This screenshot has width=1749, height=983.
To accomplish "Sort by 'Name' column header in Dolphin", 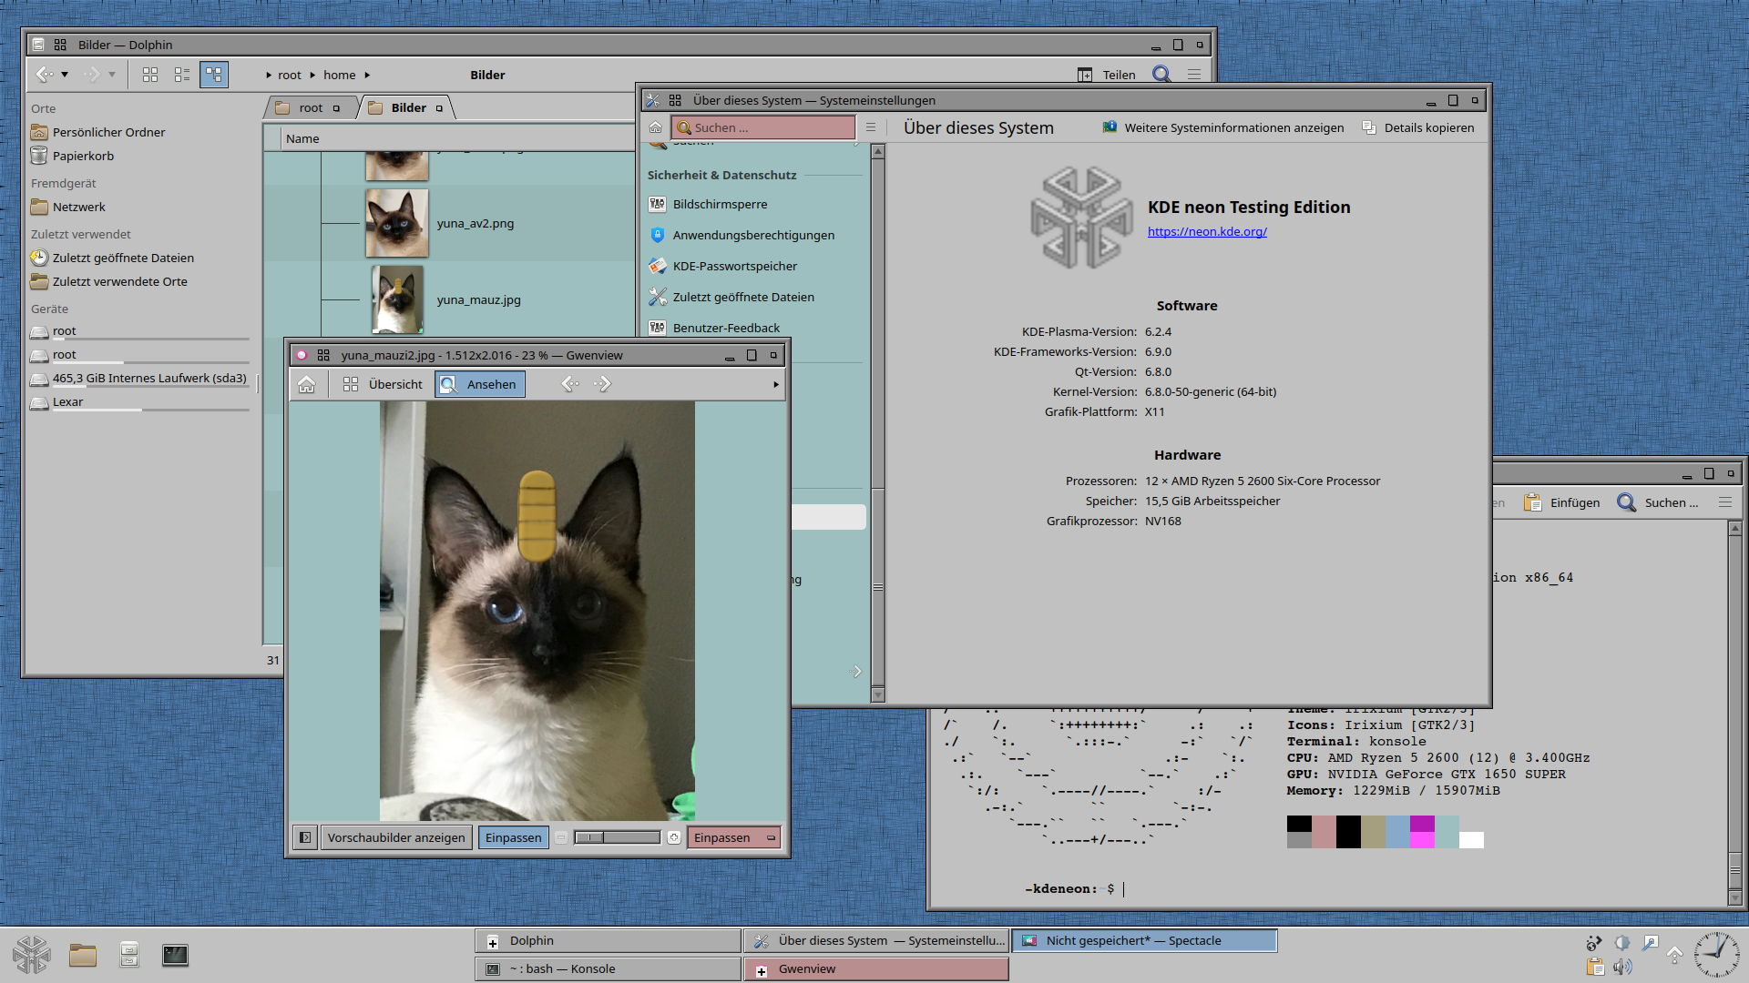I will pos(302,138).
